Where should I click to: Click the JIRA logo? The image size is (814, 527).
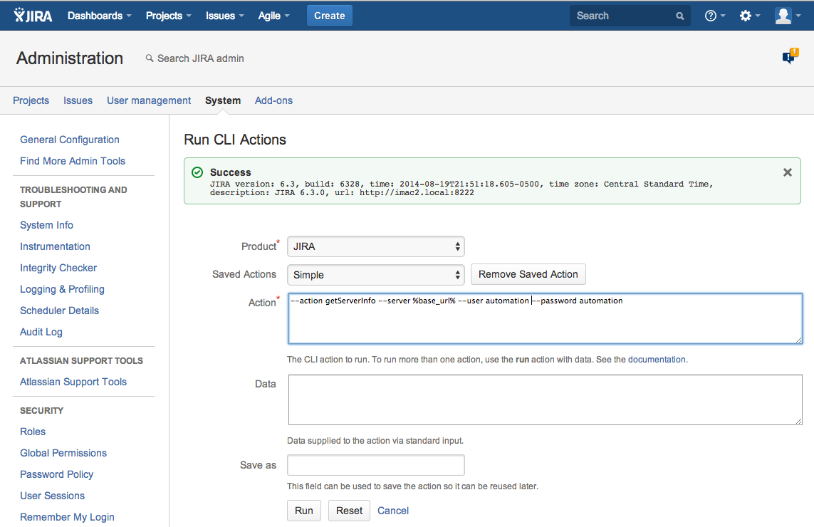[x=33, y=16]
